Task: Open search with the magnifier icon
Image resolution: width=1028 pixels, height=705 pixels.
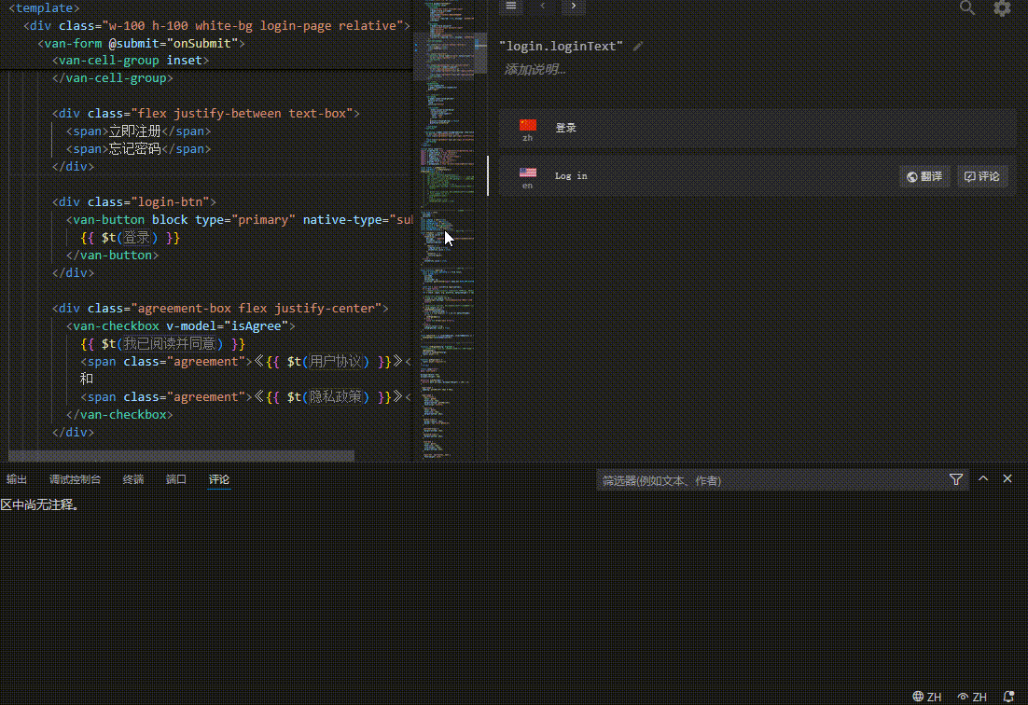Action: (x=967, y=7)
